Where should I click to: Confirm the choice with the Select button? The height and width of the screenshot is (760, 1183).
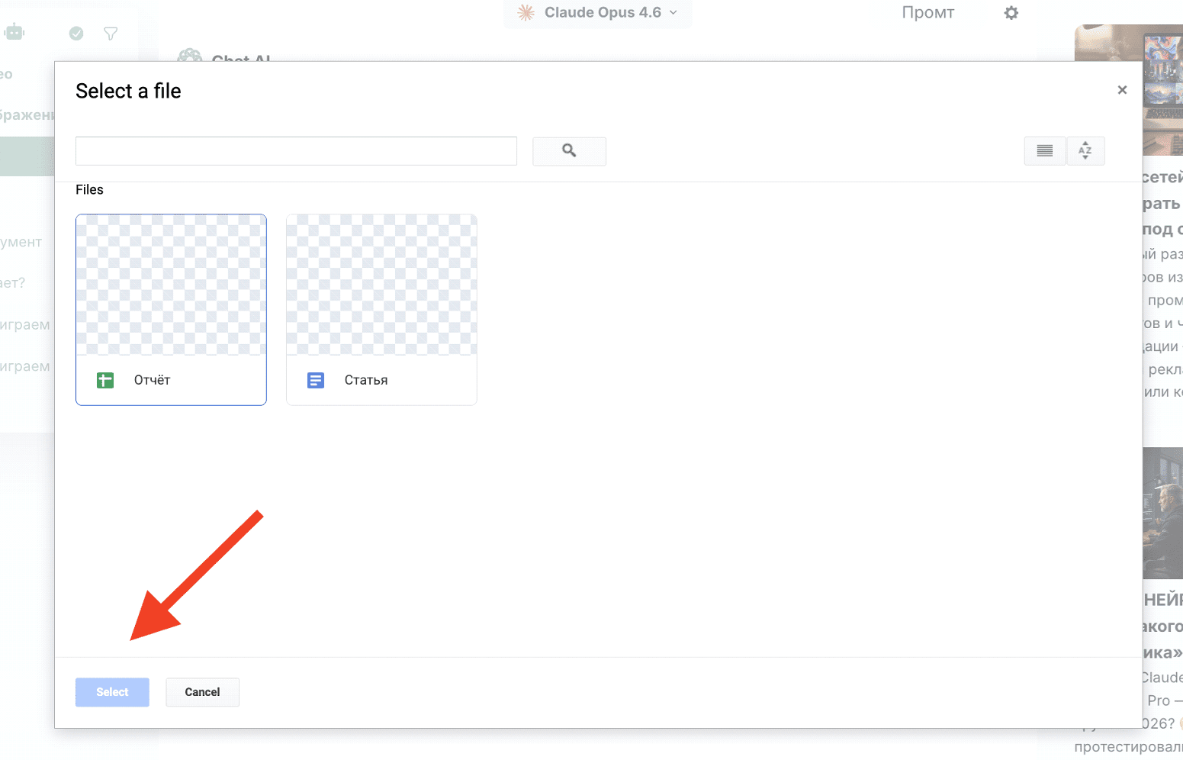[x=112, y=692]
